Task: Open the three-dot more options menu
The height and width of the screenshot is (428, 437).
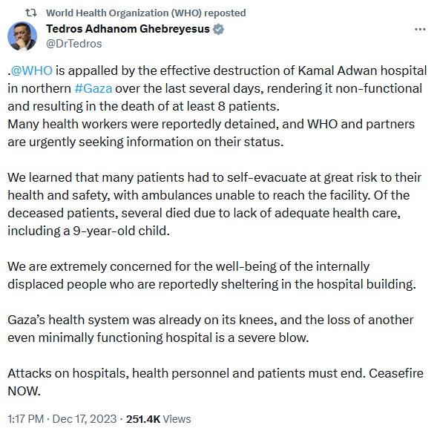Action: tap(420, 29)
